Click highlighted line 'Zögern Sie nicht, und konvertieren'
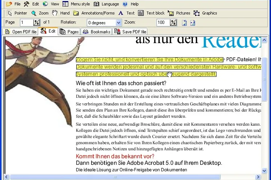Screen dimensions: 271x180 150,60
